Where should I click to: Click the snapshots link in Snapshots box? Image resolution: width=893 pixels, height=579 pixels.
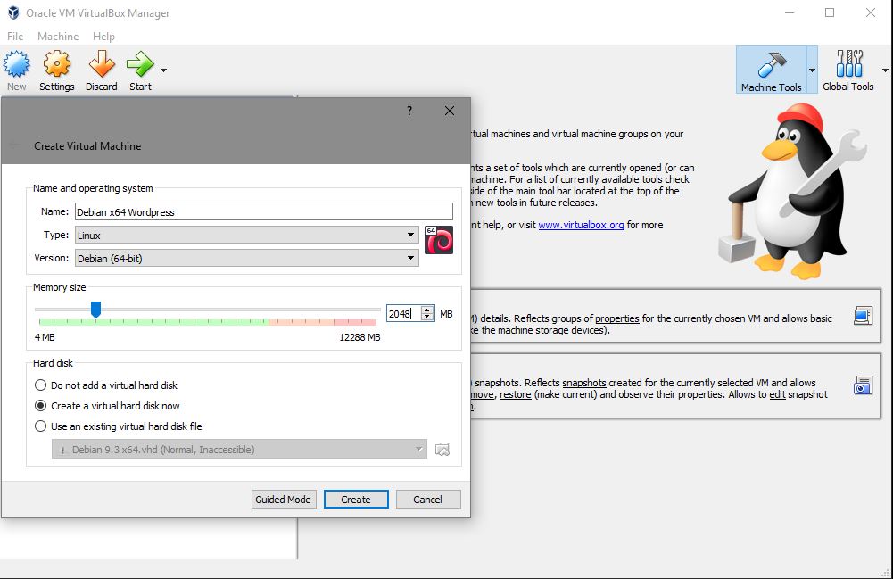pyautogui.click(x=583, y=383)
